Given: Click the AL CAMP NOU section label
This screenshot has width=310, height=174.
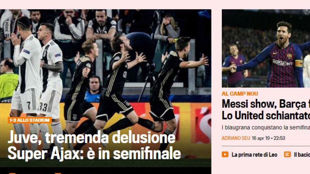Looking at the screenshot, I should pos(240,94).
